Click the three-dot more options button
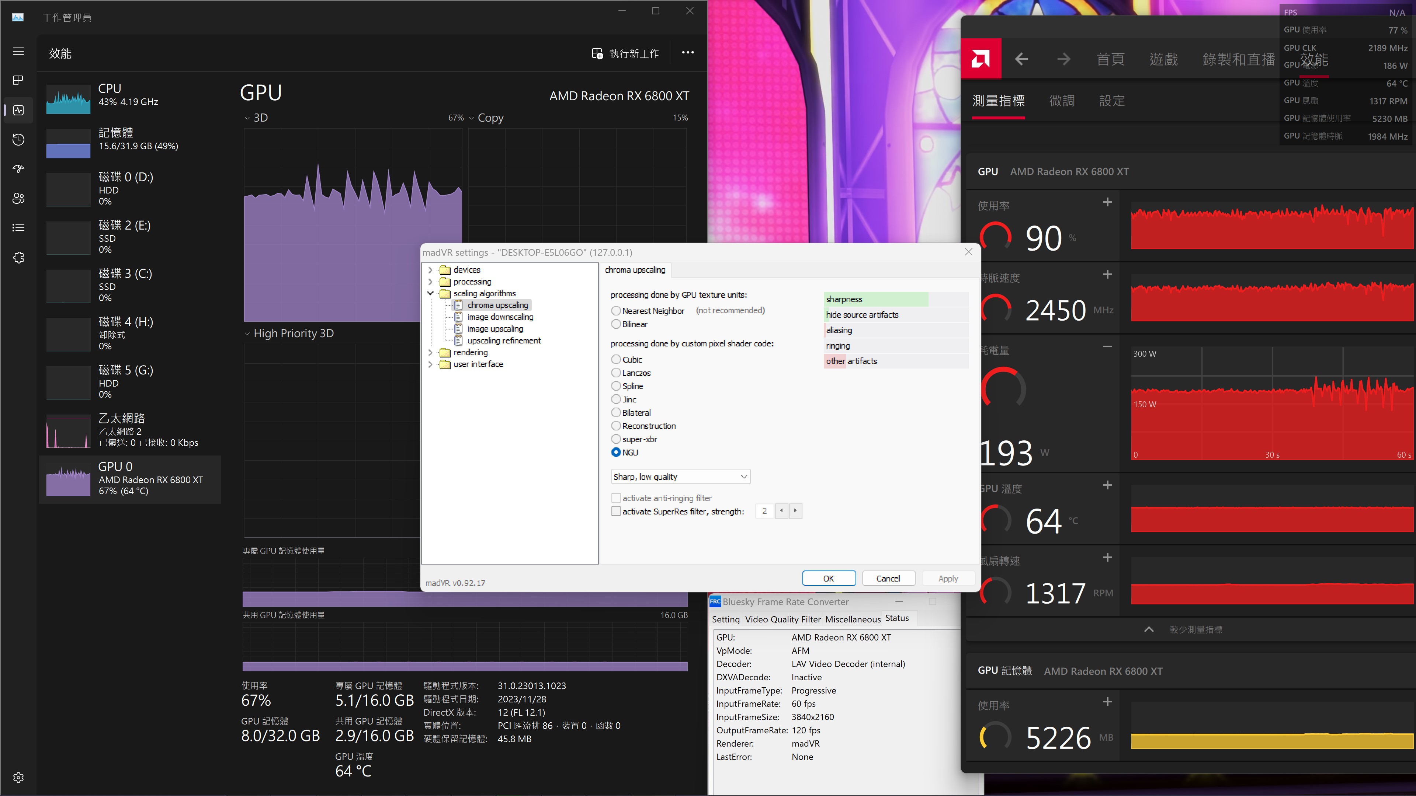Viewport: 1416px width, 796px height. coord(688,53)
